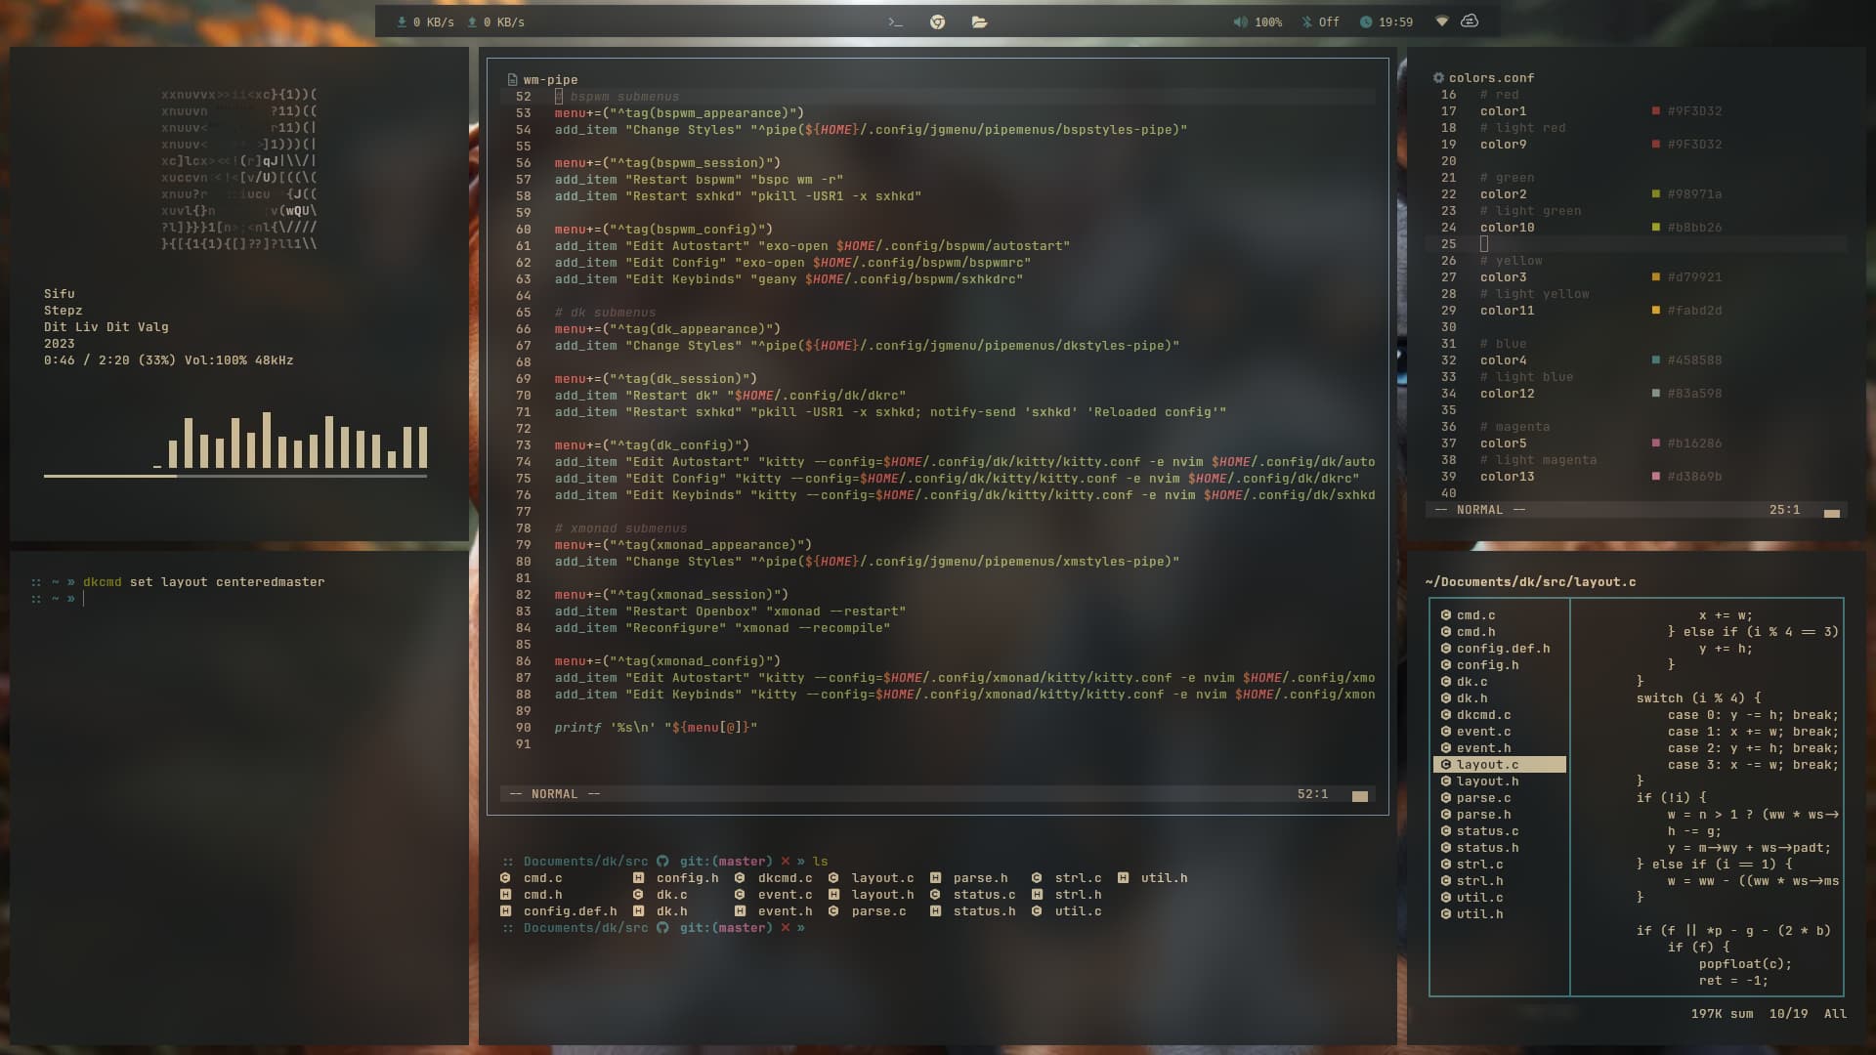Click the wm-pipe file title tab

(549, 80)
